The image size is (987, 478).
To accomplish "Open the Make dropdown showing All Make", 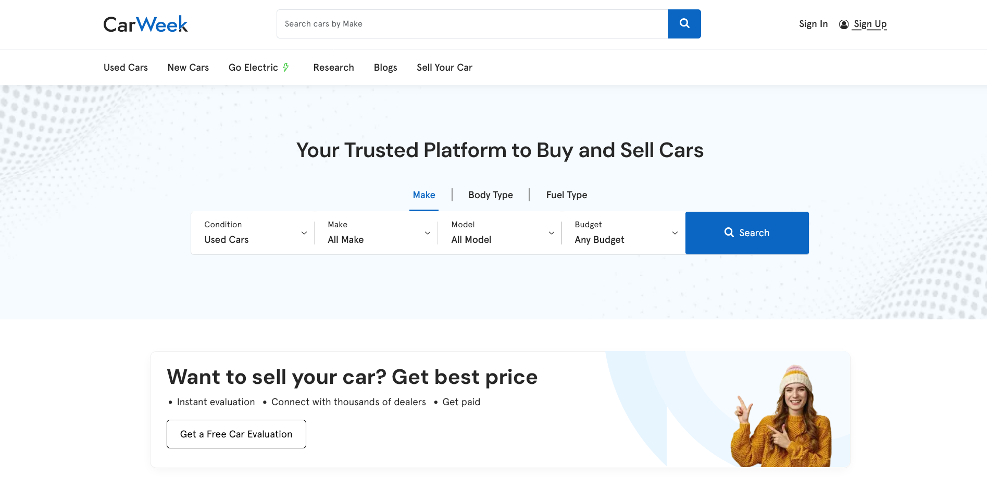I will (x=376, y=233).
